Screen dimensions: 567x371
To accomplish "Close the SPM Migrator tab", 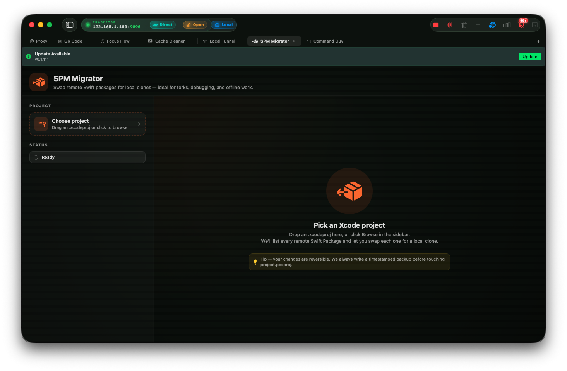I will (294, 41).
